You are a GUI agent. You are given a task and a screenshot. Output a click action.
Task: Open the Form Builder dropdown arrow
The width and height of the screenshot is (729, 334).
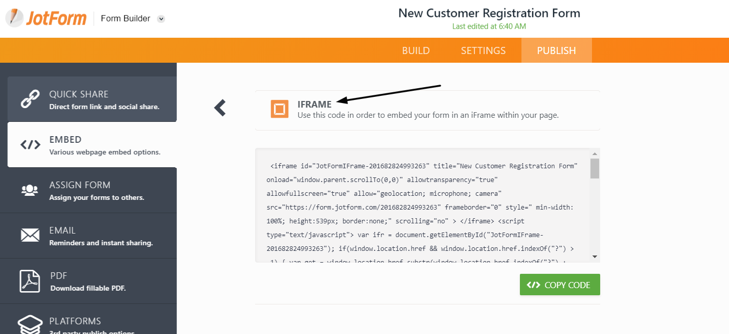(161, 19)
